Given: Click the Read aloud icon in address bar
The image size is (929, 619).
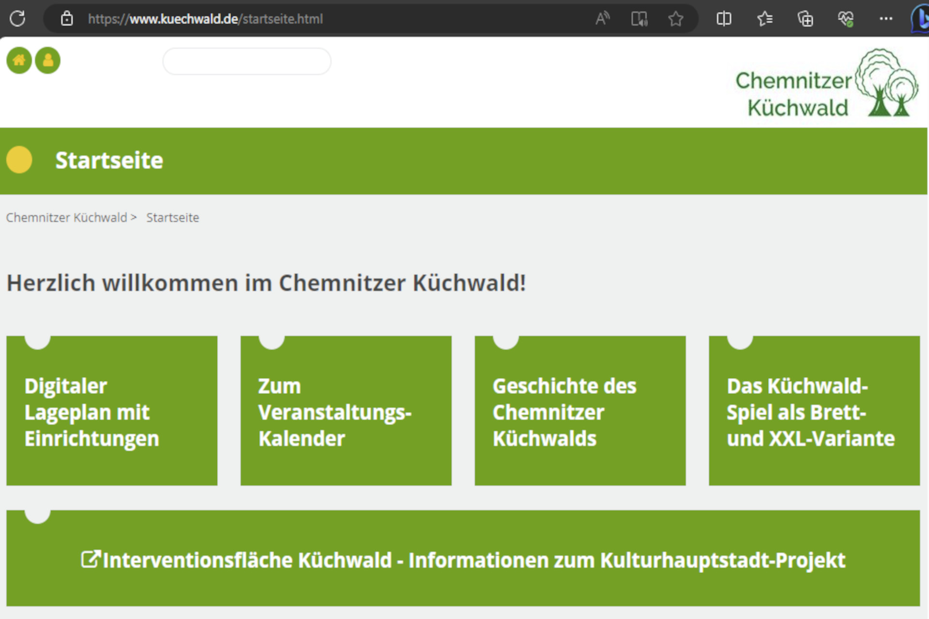Looking at the screenshot, I should (602, 19).
